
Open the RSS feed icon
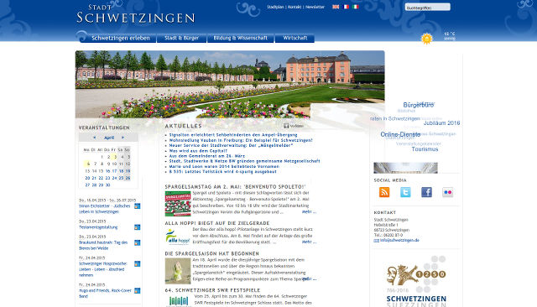[384, 192]
